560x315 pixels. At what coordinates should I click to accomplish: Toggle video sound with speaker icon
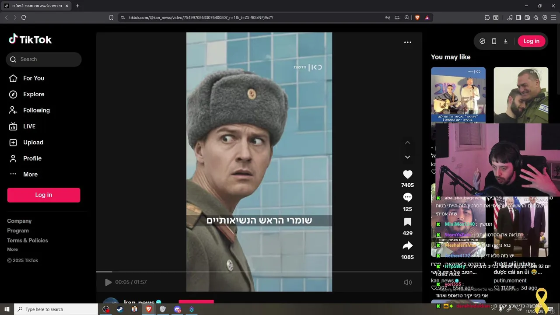tap(408, 283)
